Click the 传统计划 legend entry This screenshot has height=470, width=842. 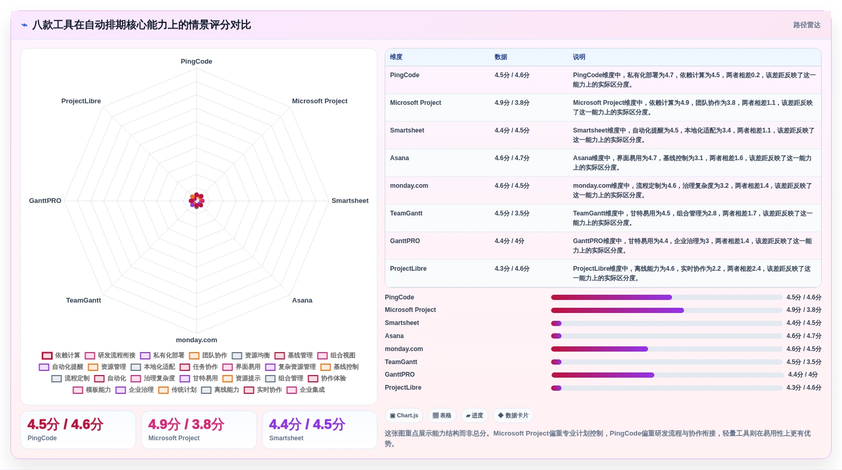pos(177,390)
